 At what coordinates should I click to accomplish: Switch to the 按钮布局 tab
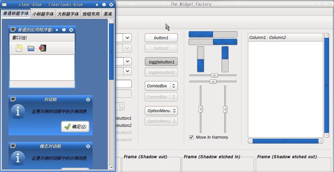(91, 14)
